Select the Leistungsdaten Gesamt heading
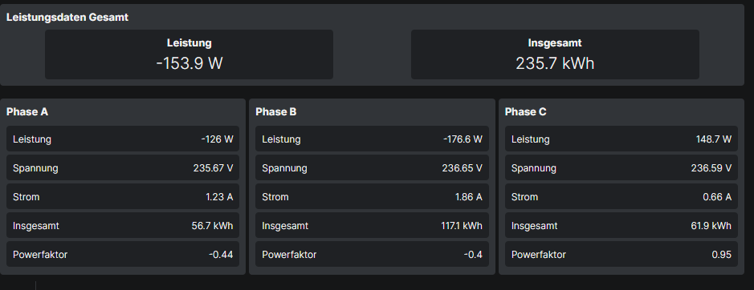This screenshot has height=290, width=754. point(67,18)
